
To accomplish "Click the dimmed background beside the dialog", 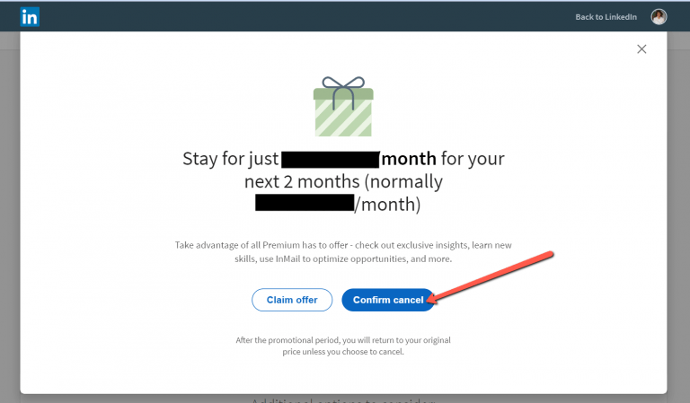I will tap(10, 220).
